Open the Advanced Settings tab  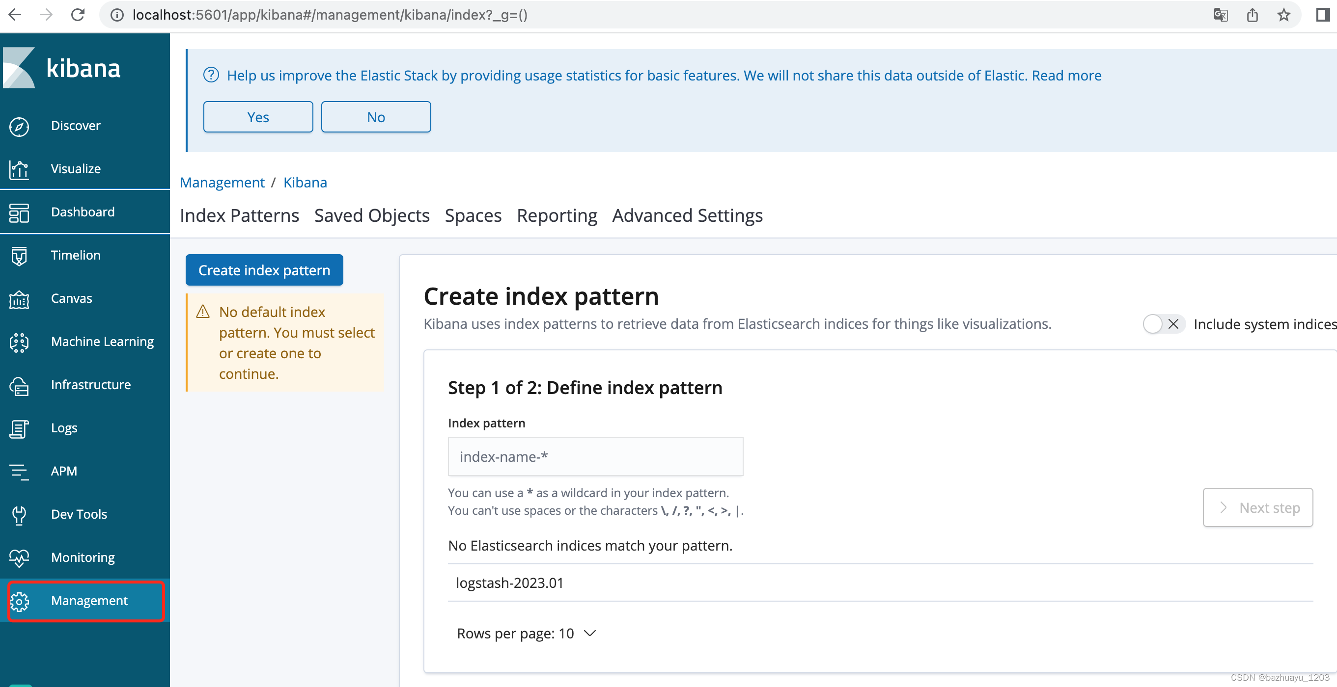click(x=687, y=215)
